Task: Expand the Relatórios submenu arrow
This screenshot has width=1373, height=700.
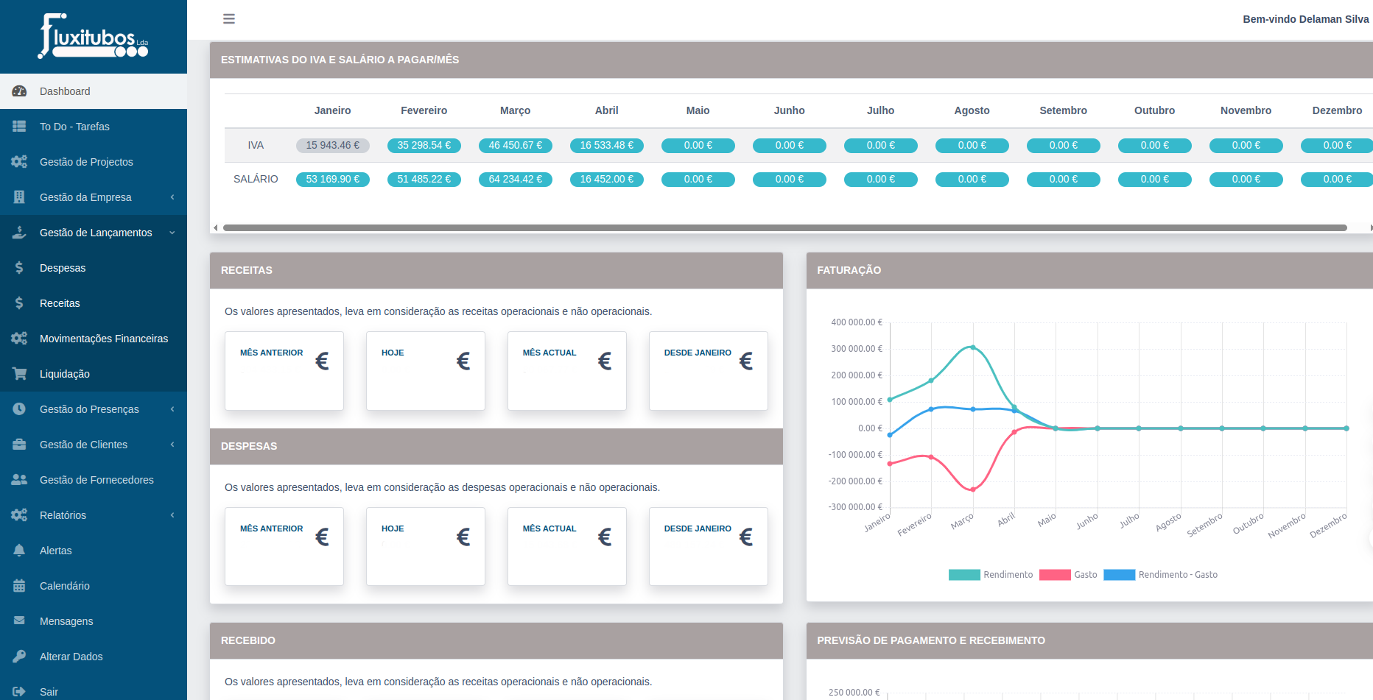Action: pos(172,515)
